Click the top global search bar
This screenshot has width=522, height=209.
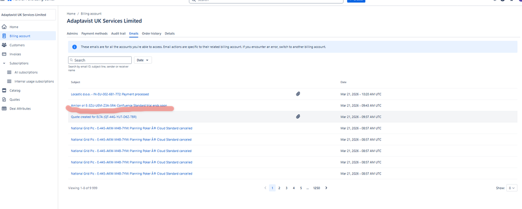click(x=266, y=1)
